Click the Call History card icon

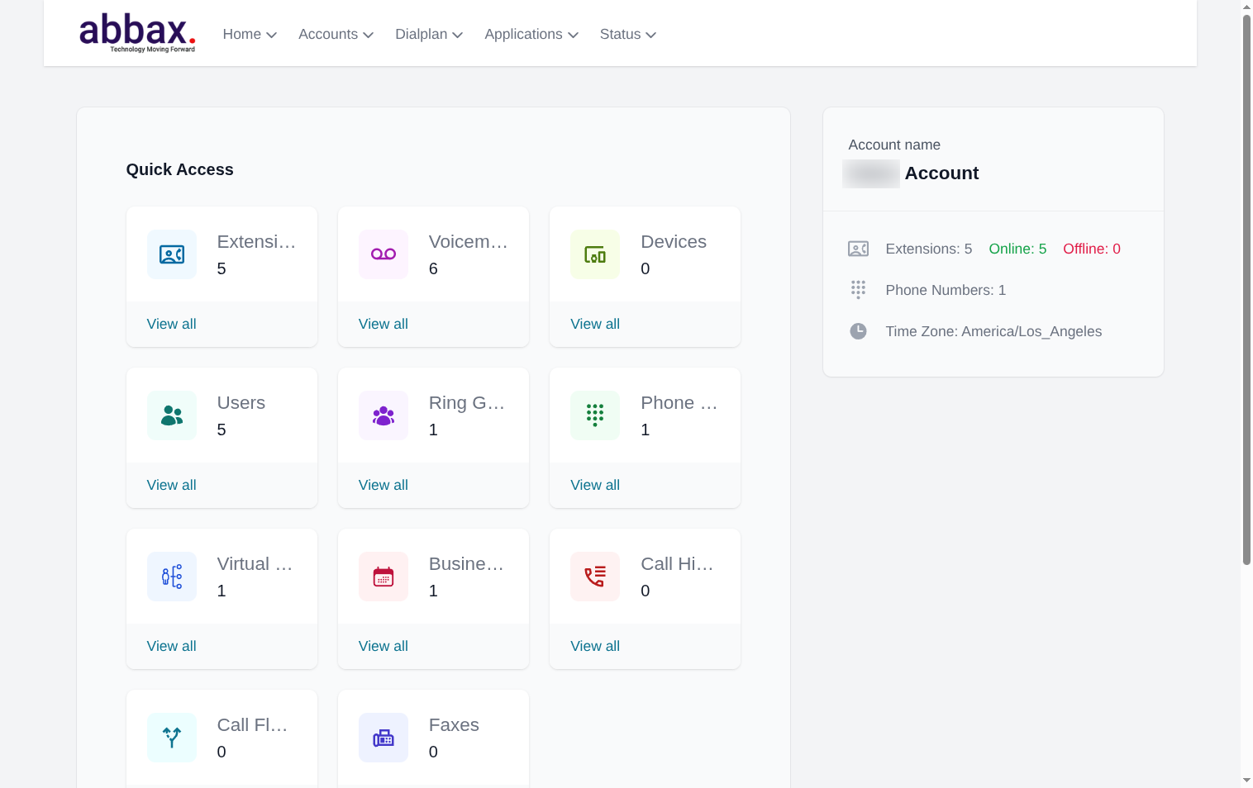pyautogui.click(x=595, y=577)
